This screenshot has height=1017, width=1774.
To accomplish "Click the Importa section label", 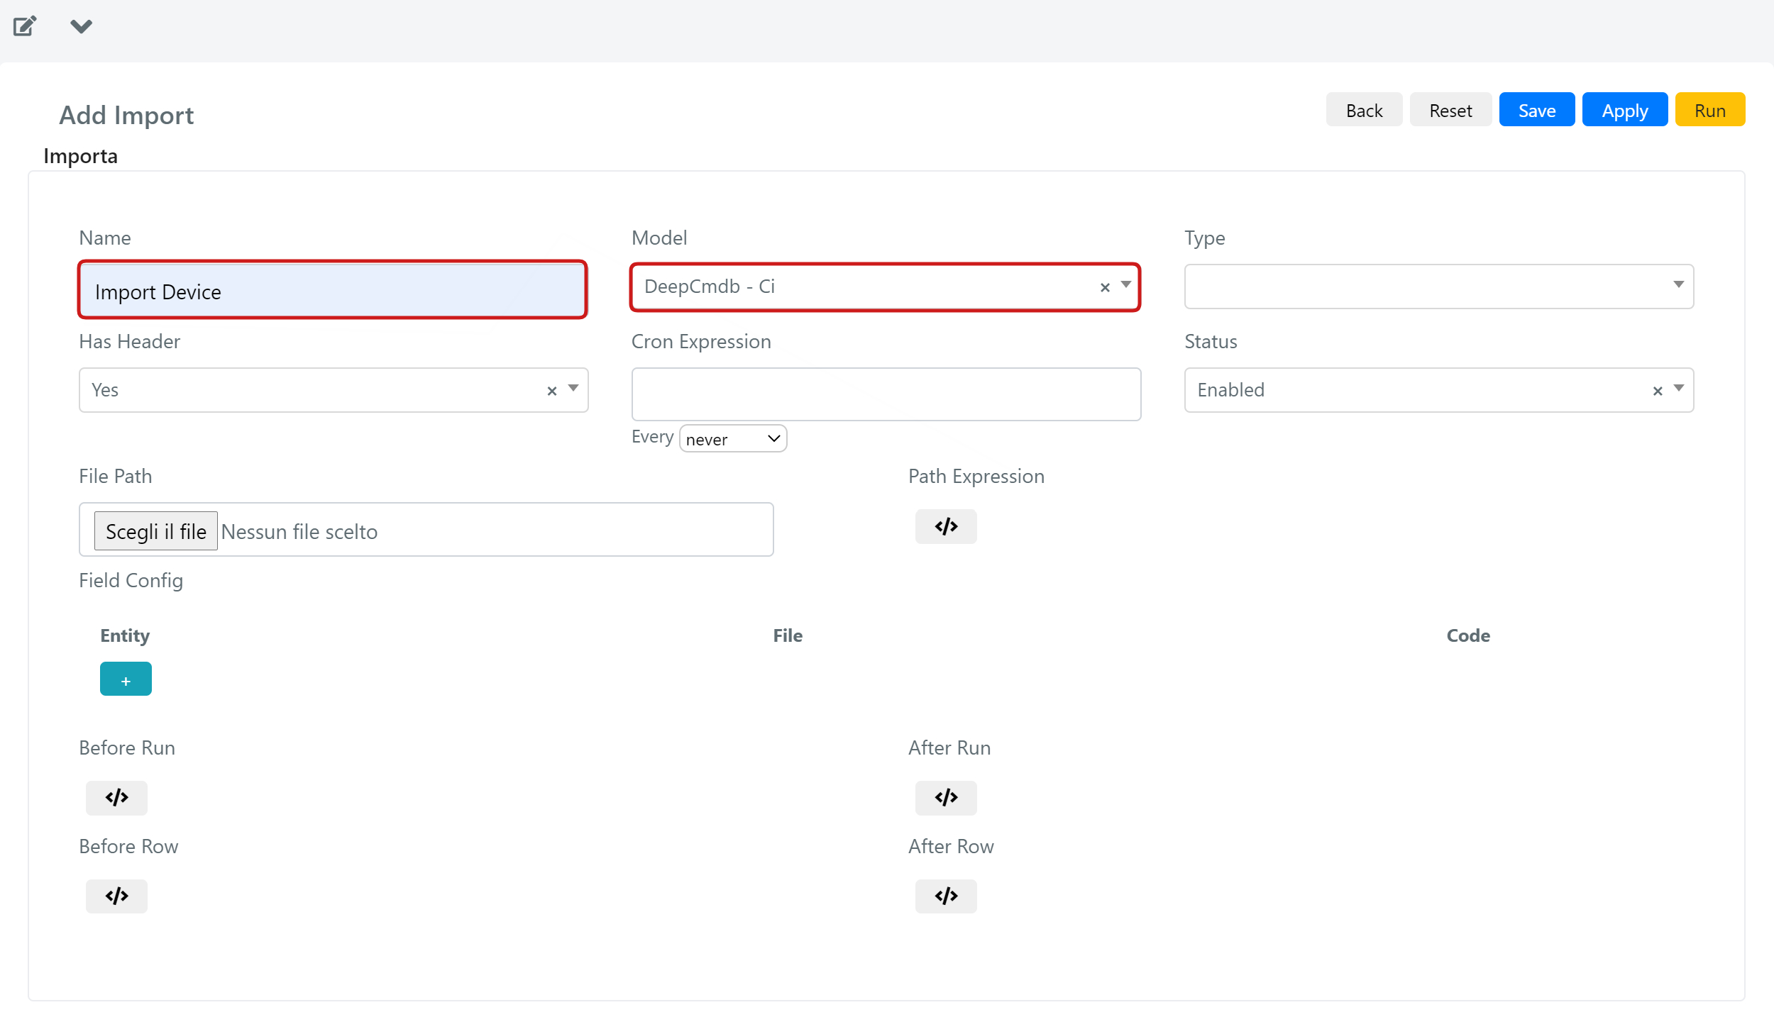I will pos(81,156).
